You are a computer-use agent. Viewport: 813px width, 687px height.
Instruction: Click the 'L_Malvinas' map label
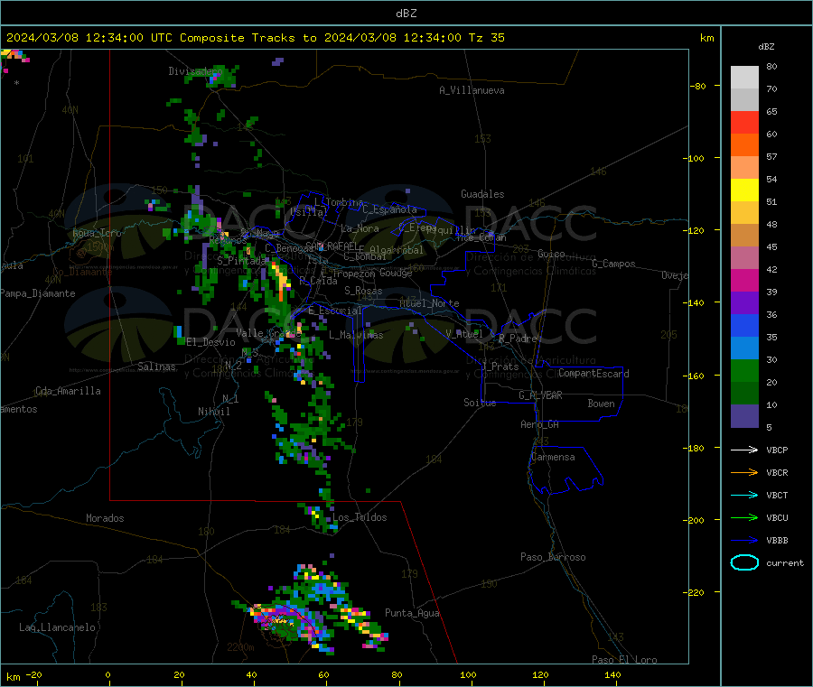point(356,336)
